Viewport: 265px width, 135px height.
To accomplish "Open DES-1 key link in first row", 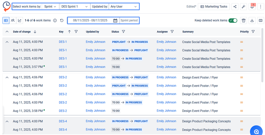I will tap(63, 42).
